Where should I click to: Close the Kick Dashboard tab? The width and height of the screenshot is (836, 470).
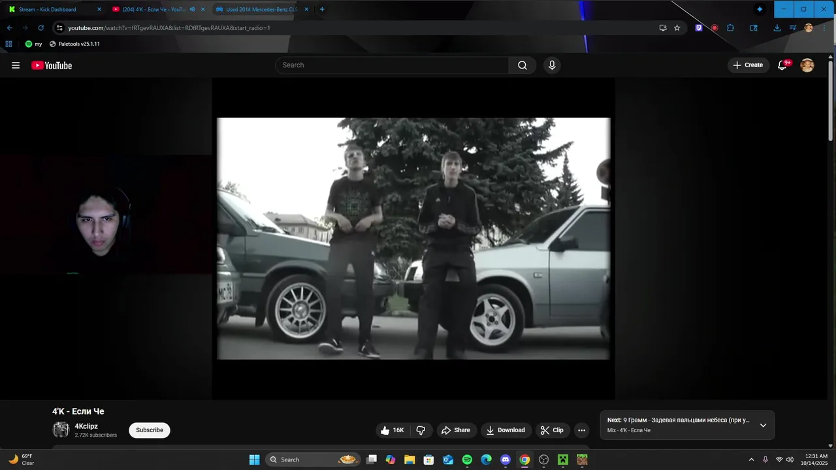point(99,9)
